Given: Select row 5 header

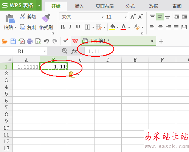Looking at the screenshot, I should (6, 94).
